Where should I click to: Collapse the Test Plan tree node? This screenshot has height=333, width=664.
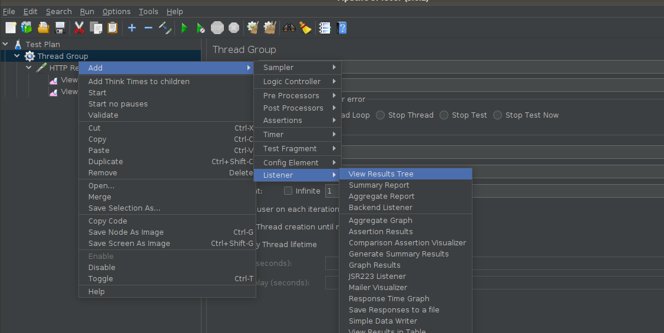(5, 44)
